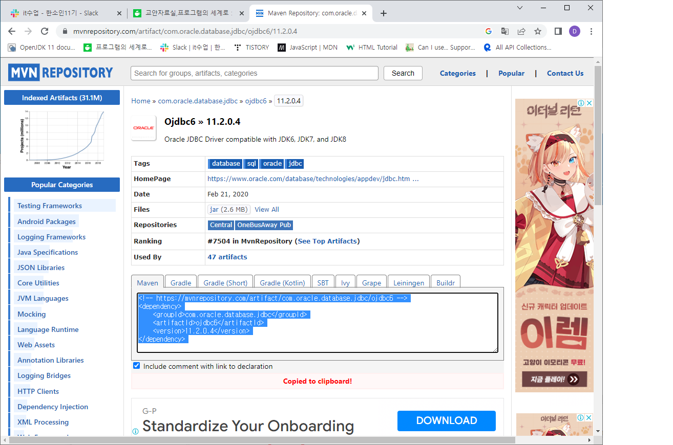
Task: Open the See Top Artifacts link
Action: (x=328, y=241)
